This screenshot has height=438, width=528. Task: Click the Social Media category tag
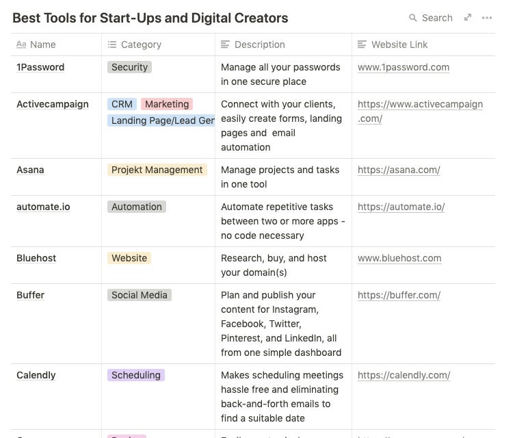[x=140, y=295]
